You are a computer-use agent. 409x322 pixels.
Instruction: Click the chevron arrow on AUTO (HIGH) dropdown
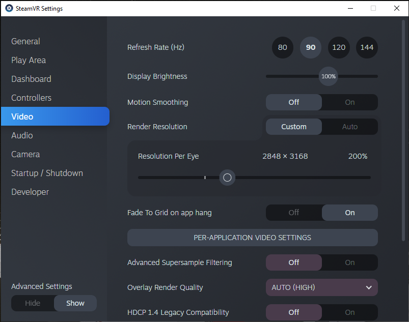point(369,287)
